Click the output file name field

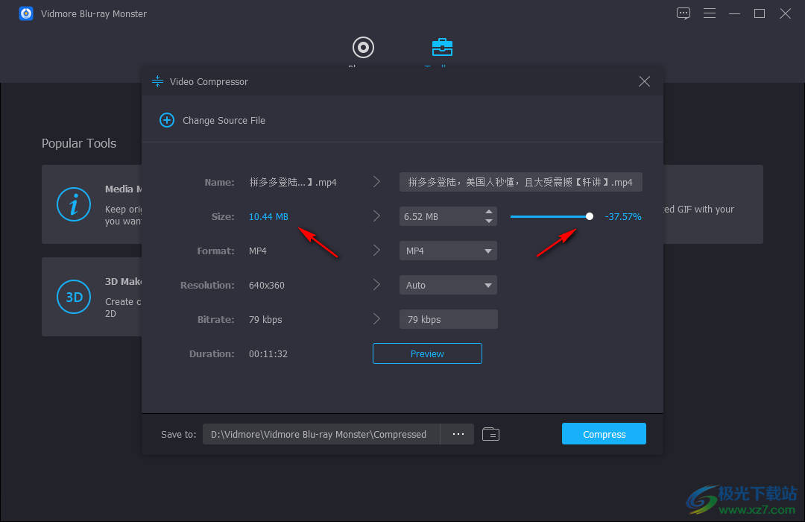point(520,182)
